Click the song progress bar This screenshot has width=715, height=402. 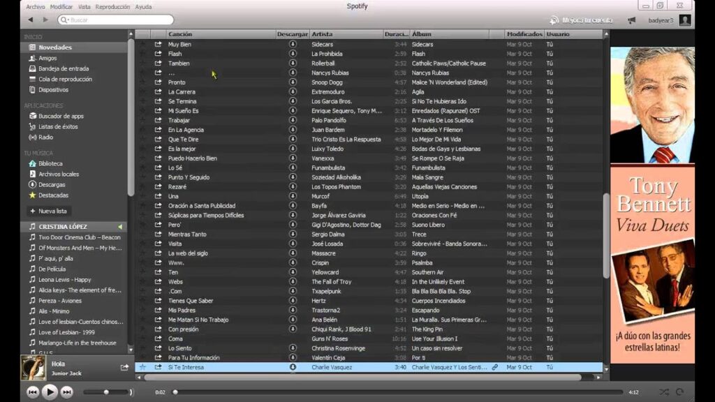pyautogui.click(x=397, y=392)
